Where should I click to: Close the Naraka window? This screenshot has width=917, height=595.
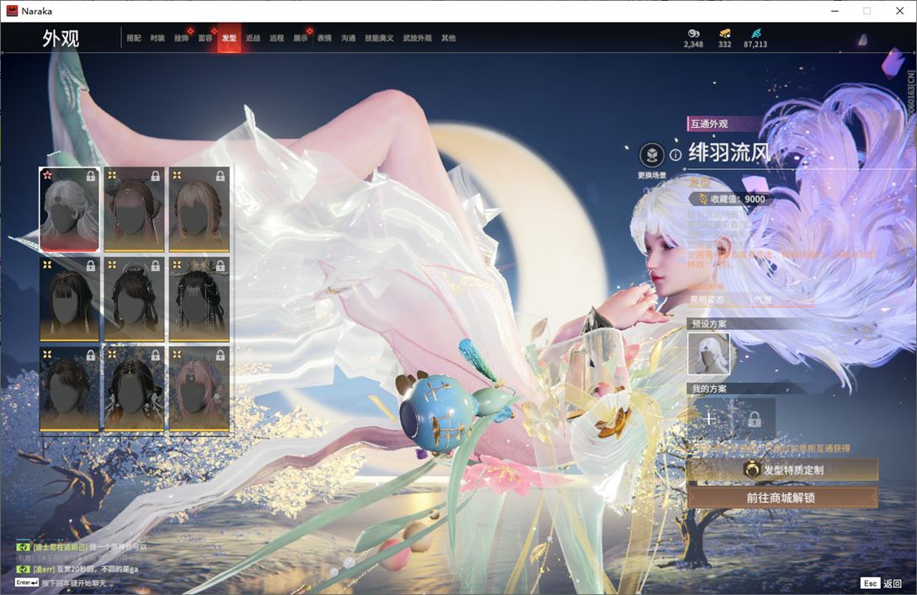899,11
